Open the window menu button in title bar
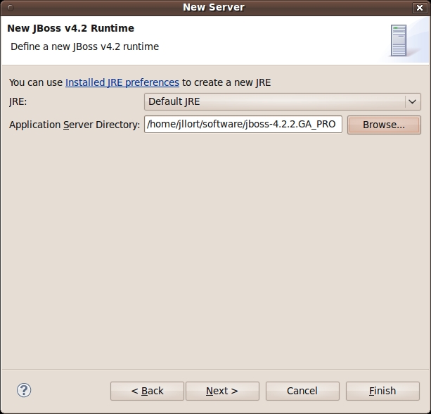This screenshot has height=414, width=431. (11, 8)
